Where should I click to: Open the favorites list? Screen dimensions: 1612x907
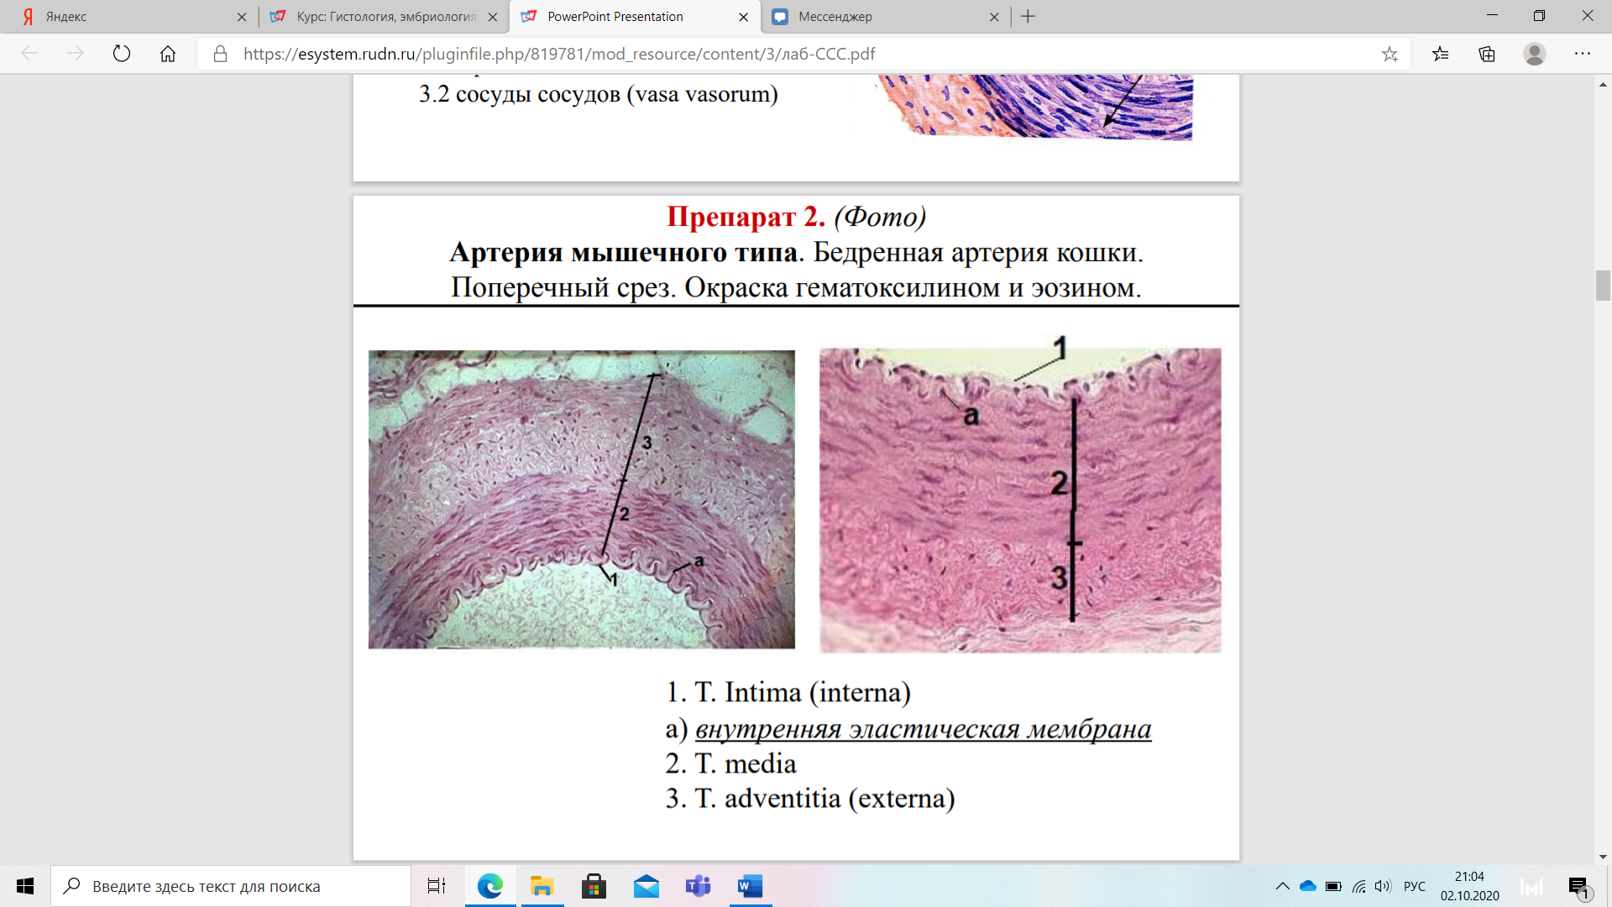tap(1441, 54)
